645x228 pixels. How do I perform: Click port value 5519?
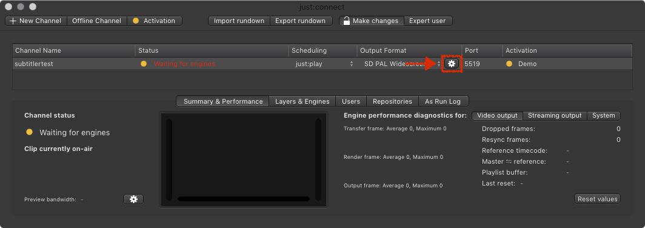coord(472,64)
